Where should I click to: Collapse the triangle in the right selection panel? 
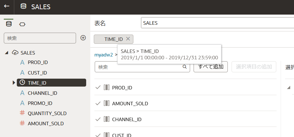pyautogui.click(x=289, y=88)
